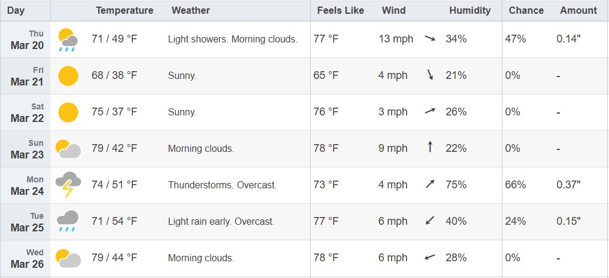Screen dimensions: 609x278
Task: Click the partly cloudy icon for Sun Mar 23
Action: [x=68, y=149]
